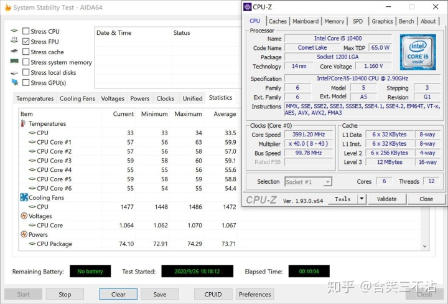Enable the Stress local disks checkbox
Screen dimensions: 448x304
(x=26, y=72)
